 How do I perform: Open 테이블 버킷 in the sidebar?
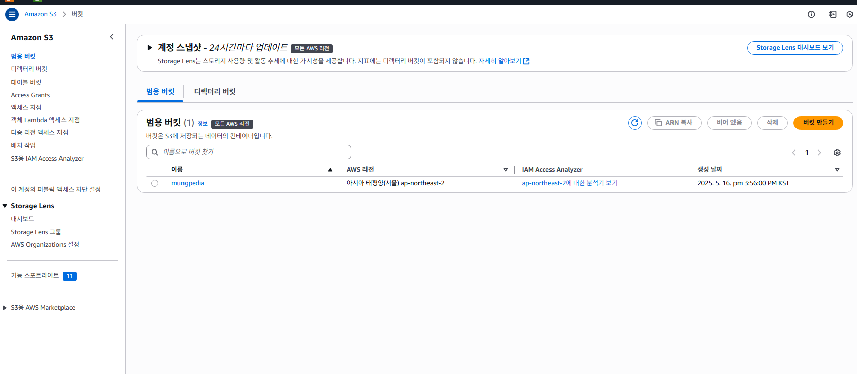(26, 82)
